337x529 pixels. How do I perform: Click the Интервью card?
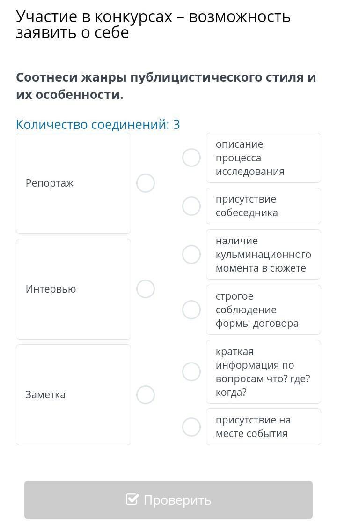[73, 289]
